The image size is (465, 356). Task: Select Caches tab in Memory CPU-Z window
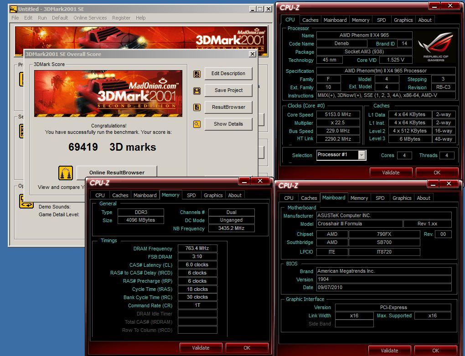click(120, 195)
